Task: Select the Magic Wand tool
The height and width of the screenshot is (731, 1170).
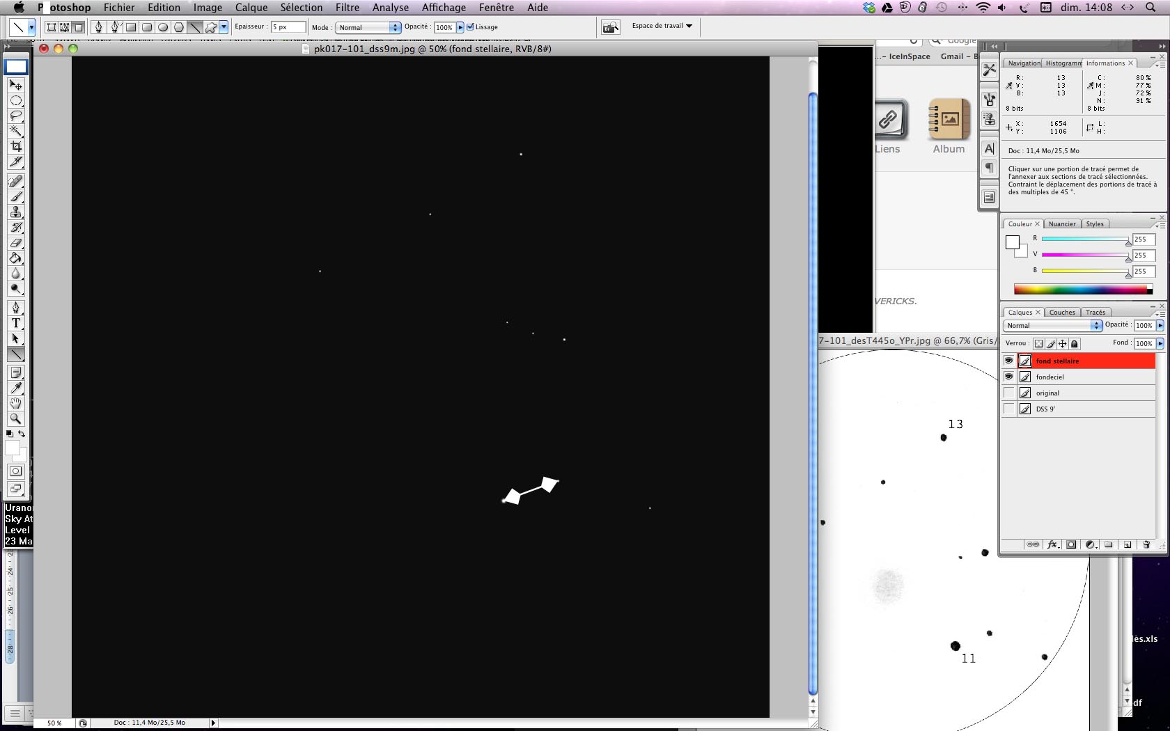Action: tap(15, 131)
